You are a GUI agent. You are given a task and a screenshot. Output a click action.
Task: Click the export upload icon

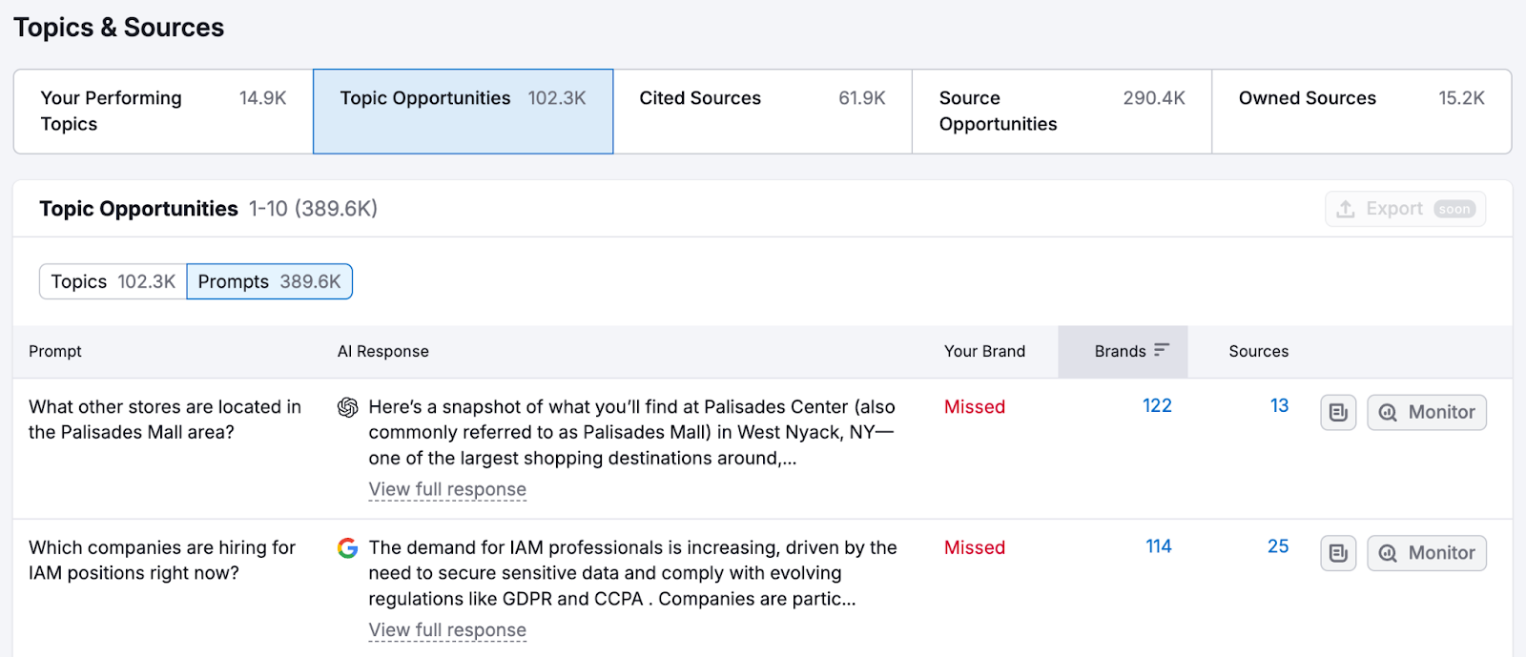pyautogui.click(x=1347, y=208)
